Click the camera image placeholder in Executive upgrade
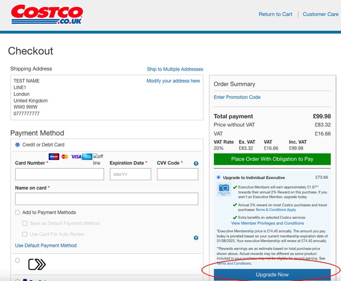Screen dimensions: 341x281 coord(224,189)
